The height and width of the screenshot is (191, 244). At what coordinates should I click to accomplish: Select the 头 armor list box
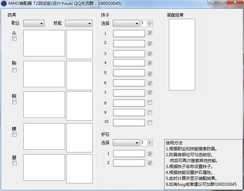pyautogui.click(x=44, y=43)
